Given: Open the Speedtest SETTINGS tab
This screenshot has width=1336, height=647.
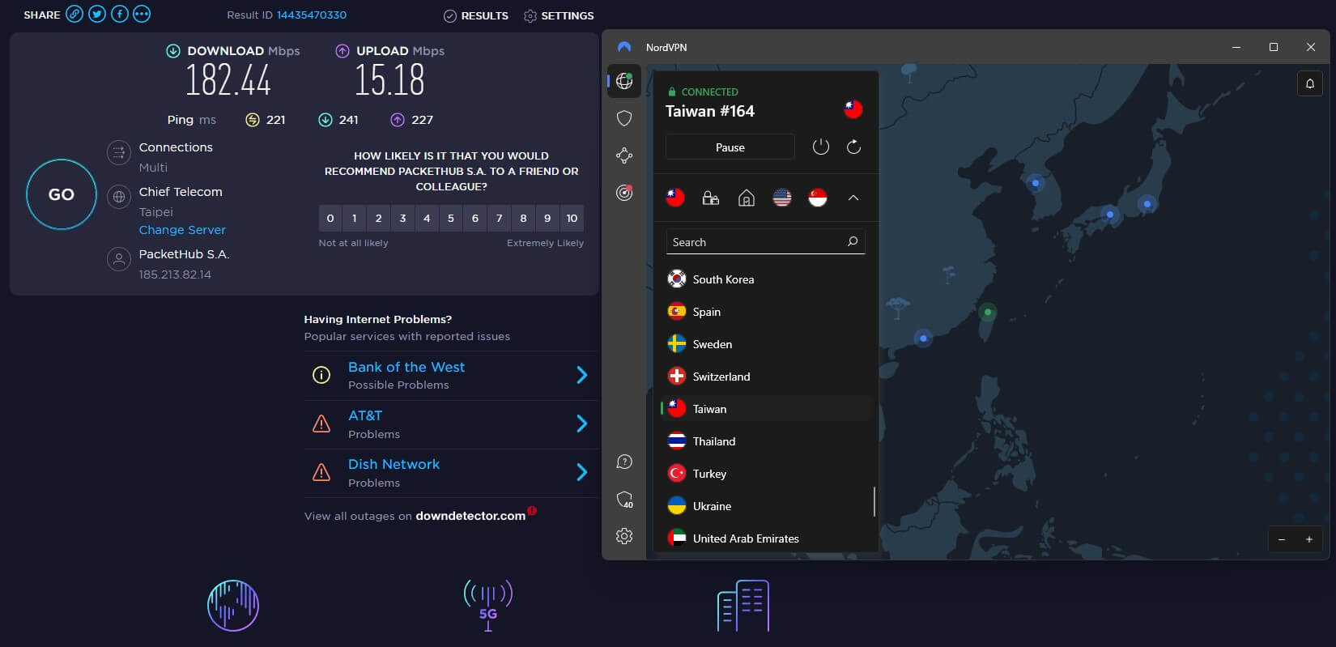Looking at the screenshot, I should (559, 15).
